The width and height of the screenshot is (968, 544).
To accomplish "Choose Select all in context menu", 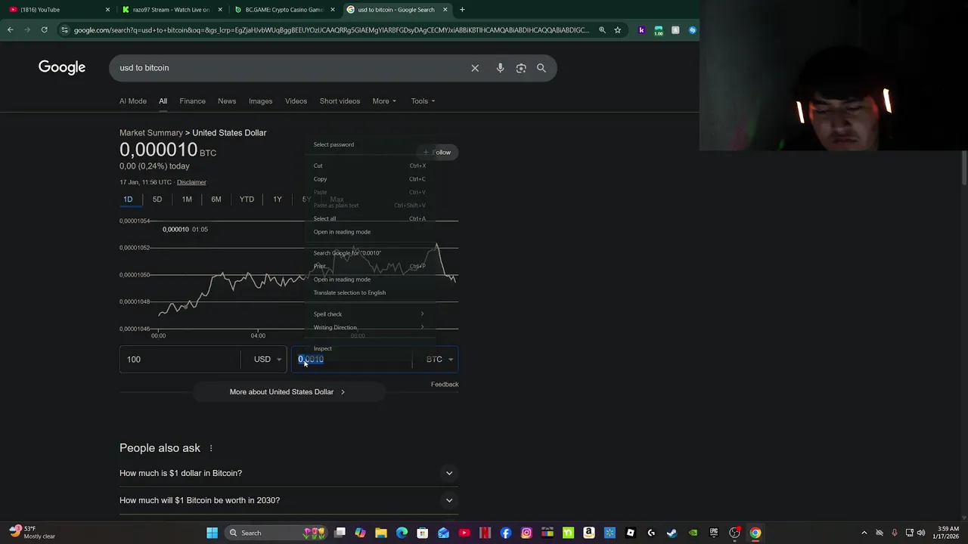I will [369, 219].
